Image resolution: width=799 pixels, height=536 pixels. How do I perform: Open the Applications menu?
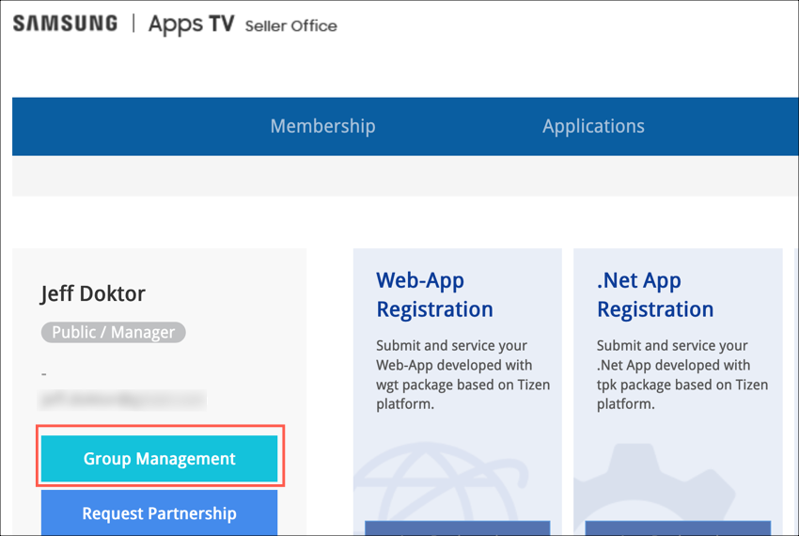click(593, 126)
